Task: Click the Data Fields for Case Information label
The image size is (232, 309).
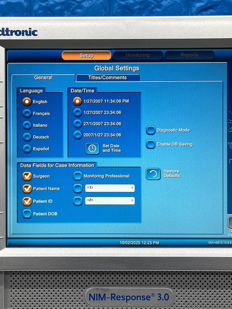Action: click(57, 165)
